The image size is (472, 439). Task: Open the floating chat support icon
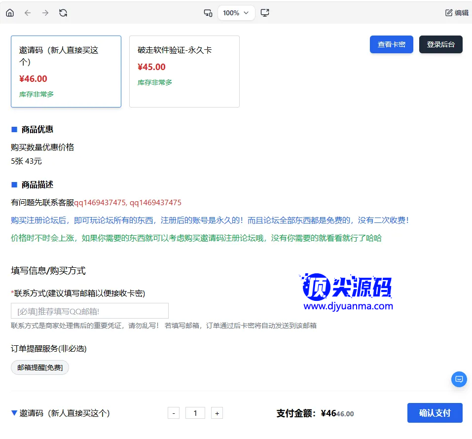click(459, 379)
